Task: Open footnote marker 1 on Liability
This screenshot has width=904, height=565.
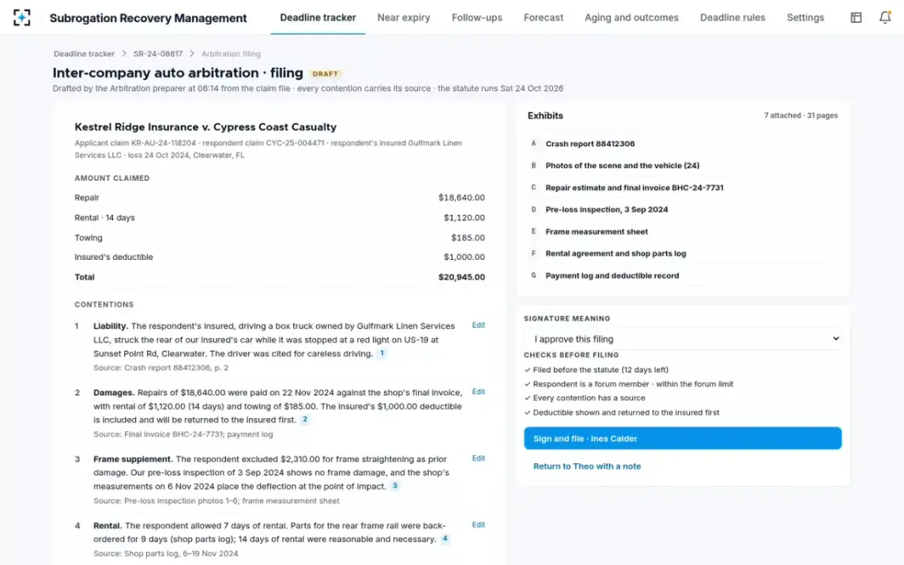Action: click(382, 353)
